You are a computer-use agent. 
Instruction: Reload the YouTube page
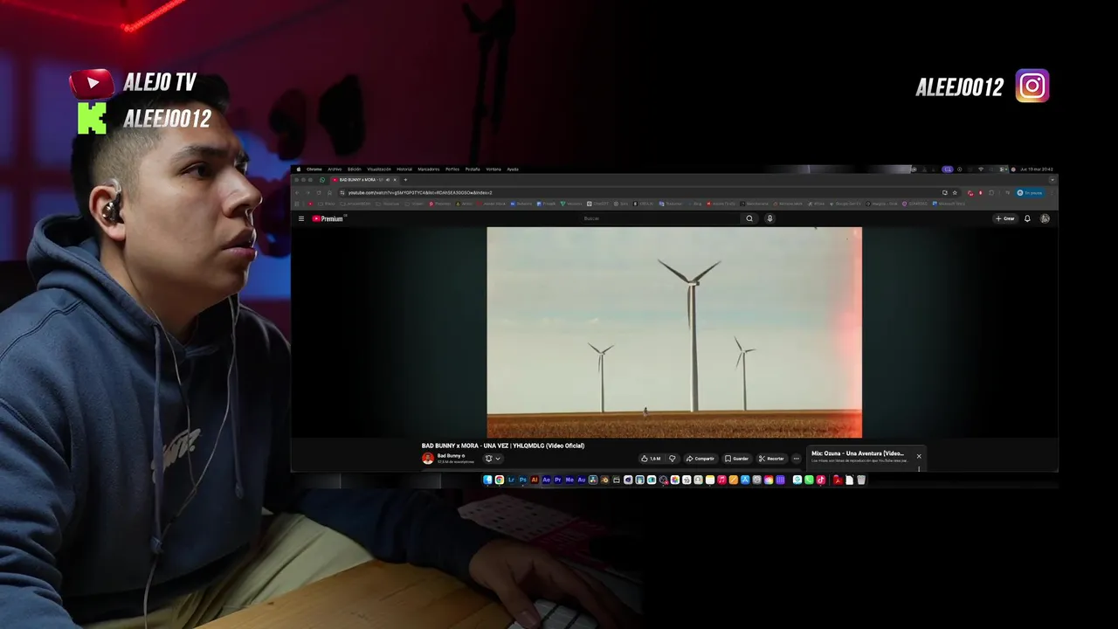319,193
